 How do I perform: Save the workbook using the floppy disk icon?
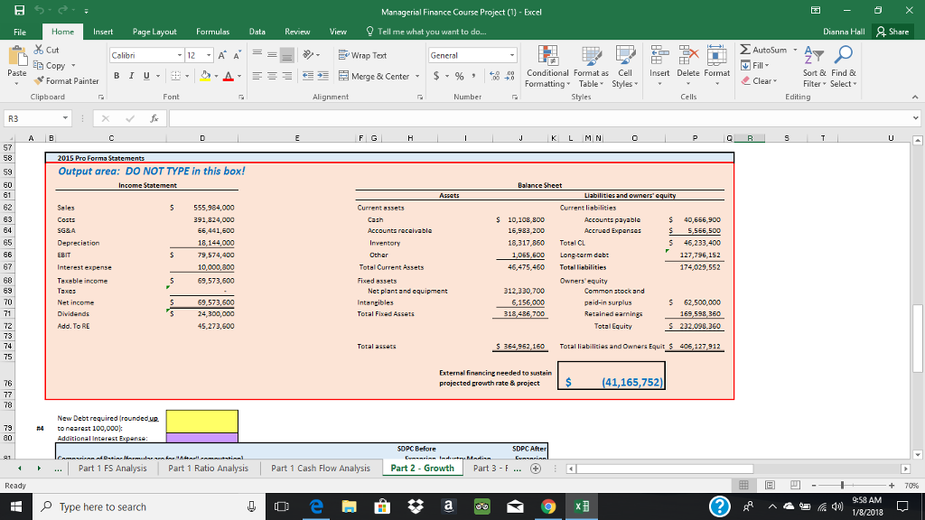(20, 11)
